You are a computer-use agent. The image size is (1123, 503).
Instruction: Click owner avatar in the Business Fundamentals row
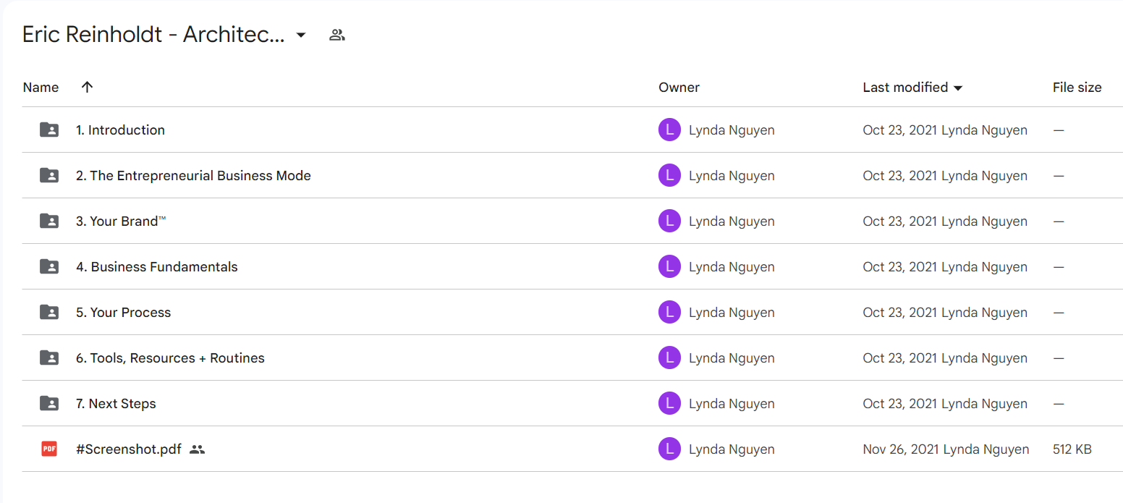click(x=669, y=267)
